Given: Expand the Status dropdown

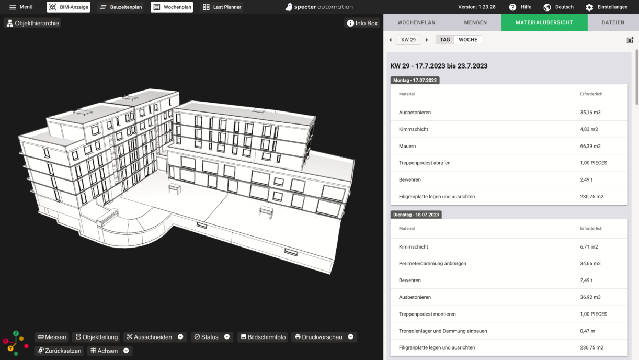Looking at the screenshot, I should coord(227,337).
